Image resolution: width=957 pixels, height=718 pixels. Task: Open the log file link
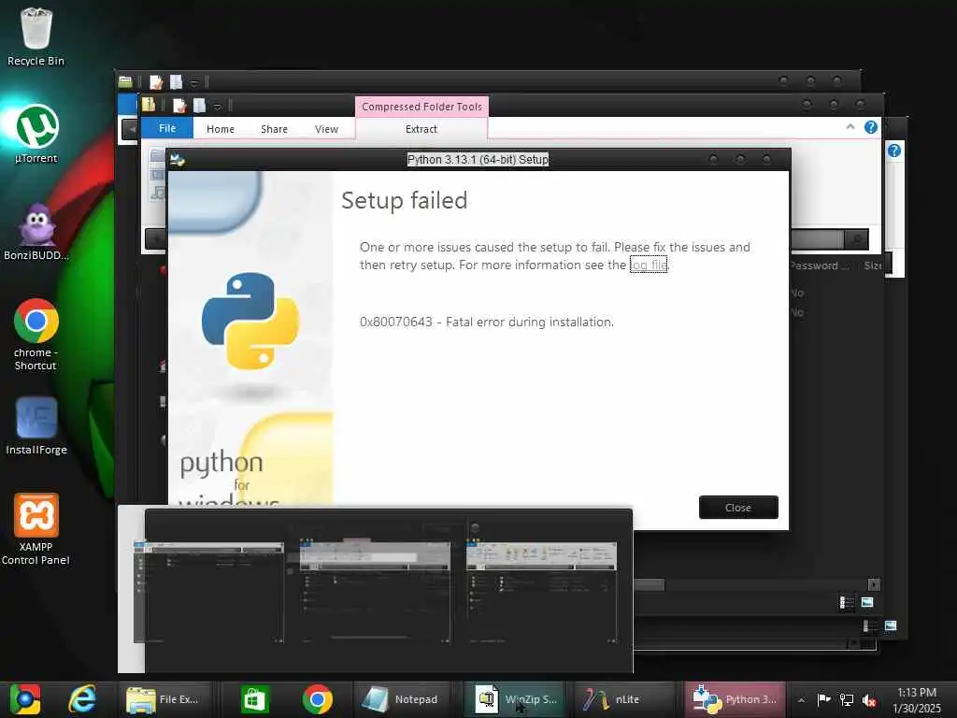click(x=649, y=265)
